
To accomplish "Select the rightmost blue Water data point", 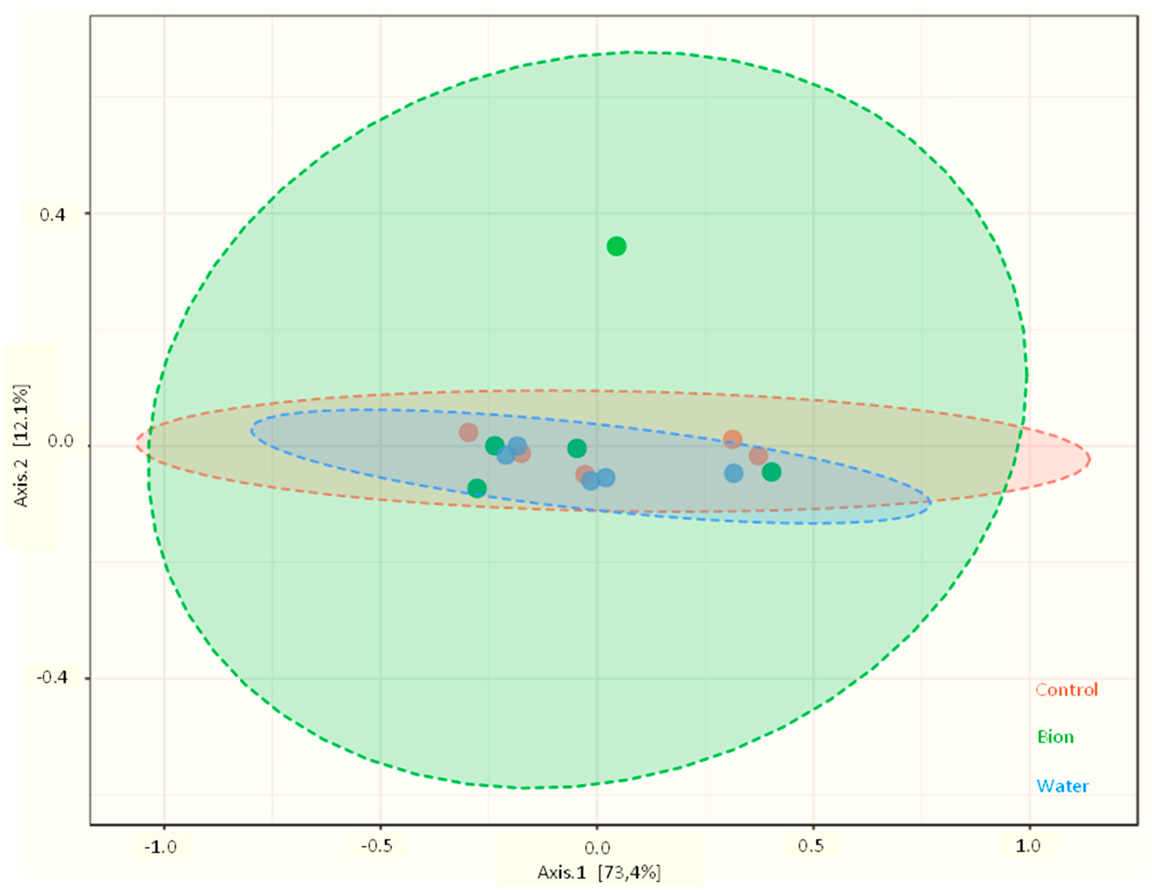I will (x=733, y=473).
